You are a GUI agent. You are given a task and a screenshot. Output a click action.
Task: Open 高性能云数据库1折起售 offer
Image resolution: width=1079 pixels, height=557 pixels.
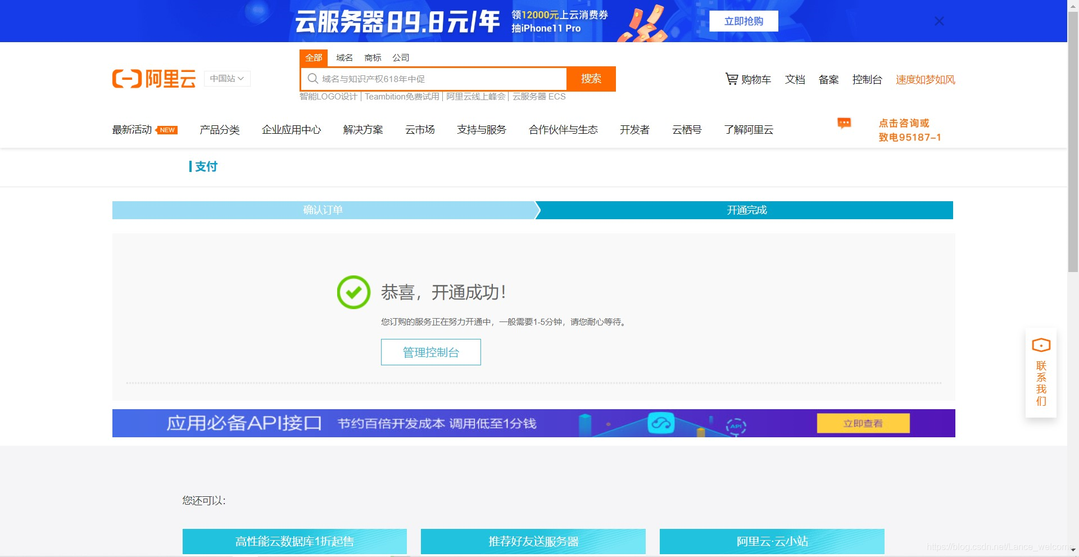coord(294,541)
